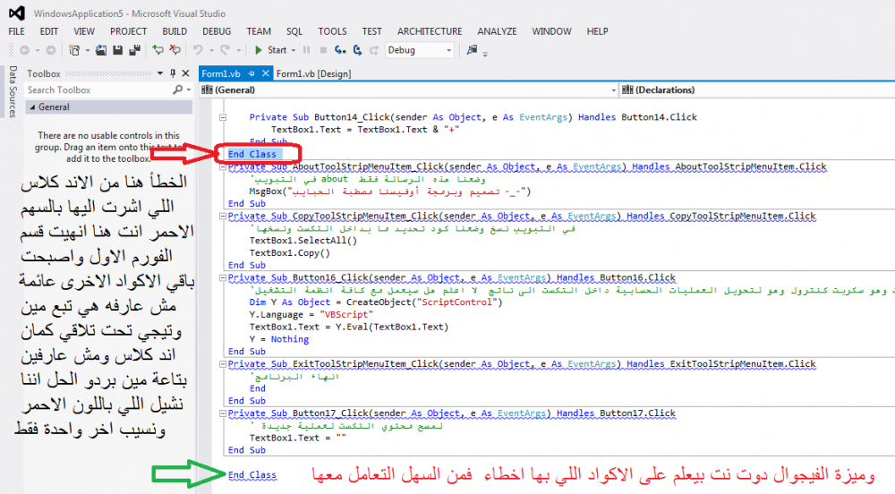This screenshot has height=494, width=895.
Task: Click the Navigate Backward arrow icon
Action: (24, 50)
